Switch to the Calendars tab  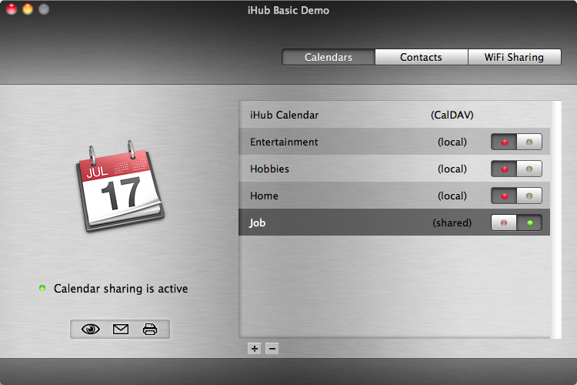pos(329,57)
